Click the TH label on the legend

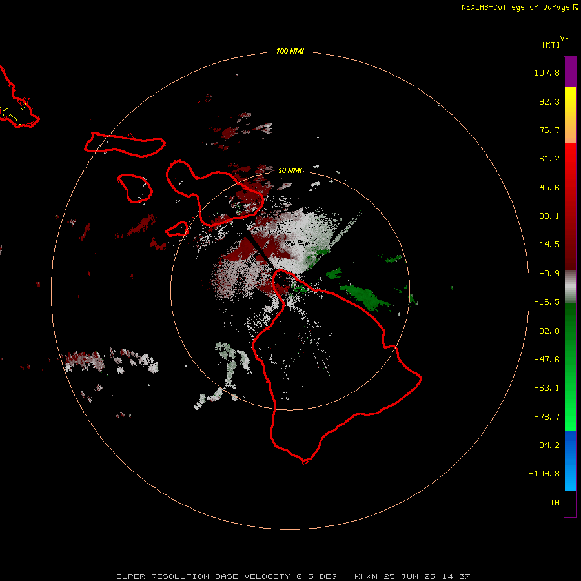pyautogui.click(x=555, y=502)
